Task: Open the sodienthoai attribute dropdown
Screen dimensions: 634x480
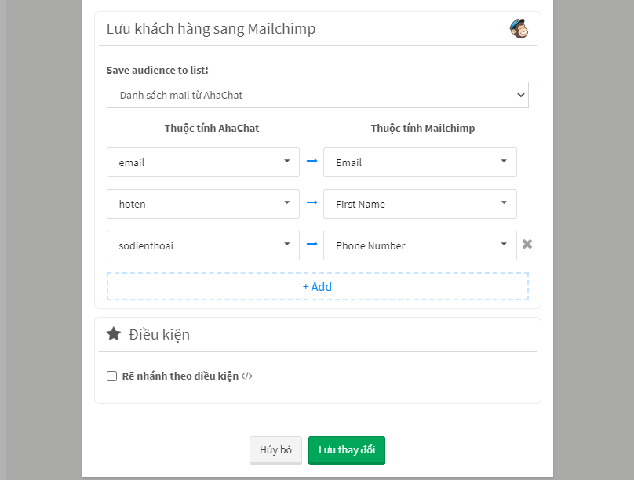Action: [x=203, y=245]
